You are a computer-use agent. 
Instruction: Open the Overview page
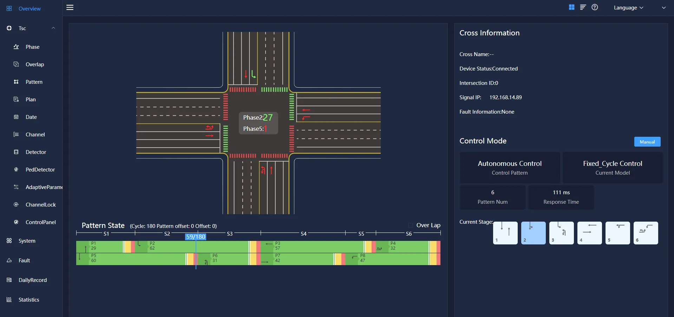[x=30, y=9]
